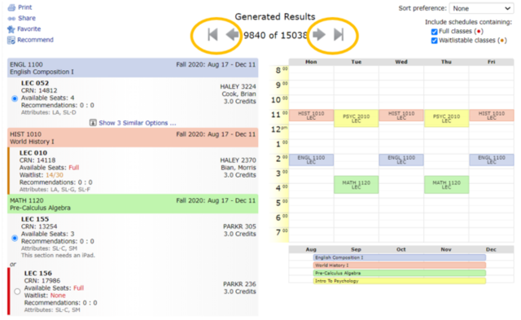Click the World History I timeline bar

point(400,265)
